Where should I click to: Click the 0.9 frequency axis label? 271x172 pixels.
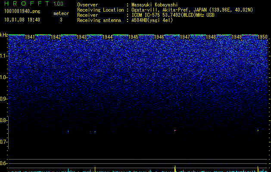[3, 99]
